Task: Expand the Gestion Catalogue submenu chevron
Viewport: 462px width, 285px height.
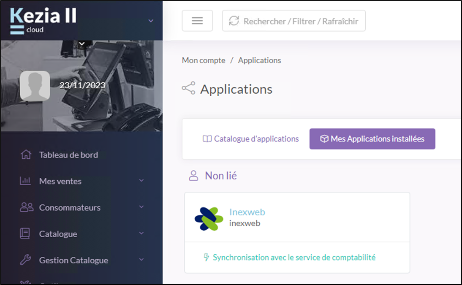Action: click(x=141, y=260)
